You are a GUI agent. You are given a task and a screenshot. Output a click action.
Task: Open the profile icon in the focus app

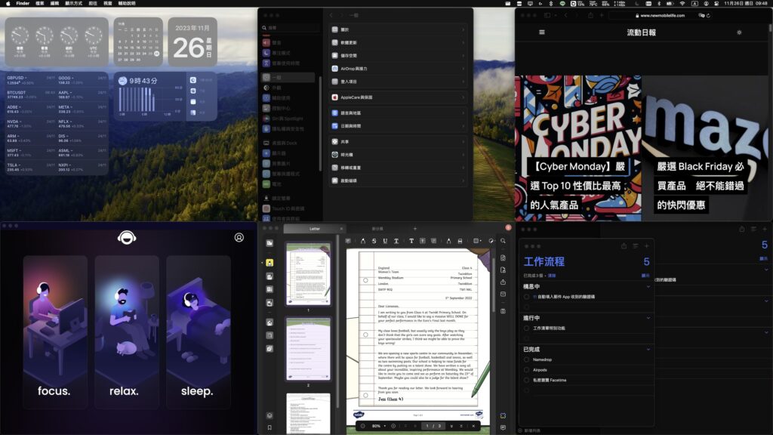pyautogui.click(x=239, y=237)
